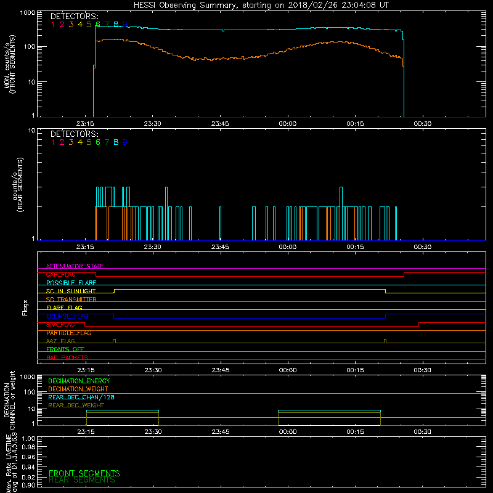Screen dimensions: 493x493
Task: Click detector number 5 in the rear segments legend
Action: [89, 142]
